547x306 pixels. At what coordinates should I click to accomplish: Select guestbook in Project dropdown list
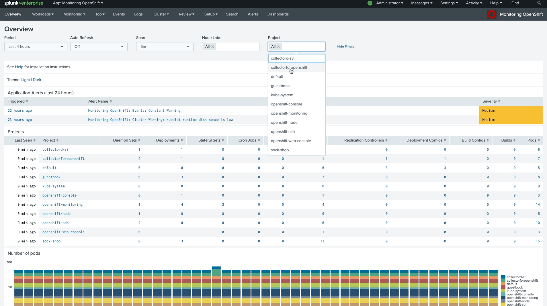pyautogui.click(x=297, y=86)
